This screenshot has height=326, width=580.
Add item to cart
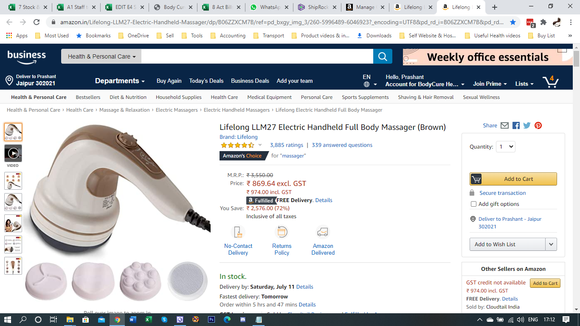(x=513, y=179)
